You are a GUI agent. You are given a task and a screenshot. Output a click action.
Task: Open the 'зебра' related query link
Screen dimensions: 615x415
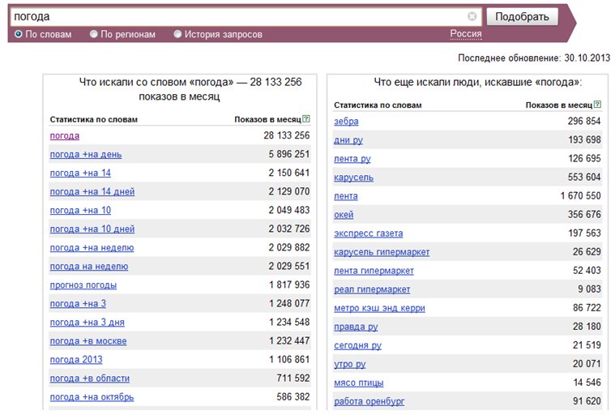pos(346,122)
